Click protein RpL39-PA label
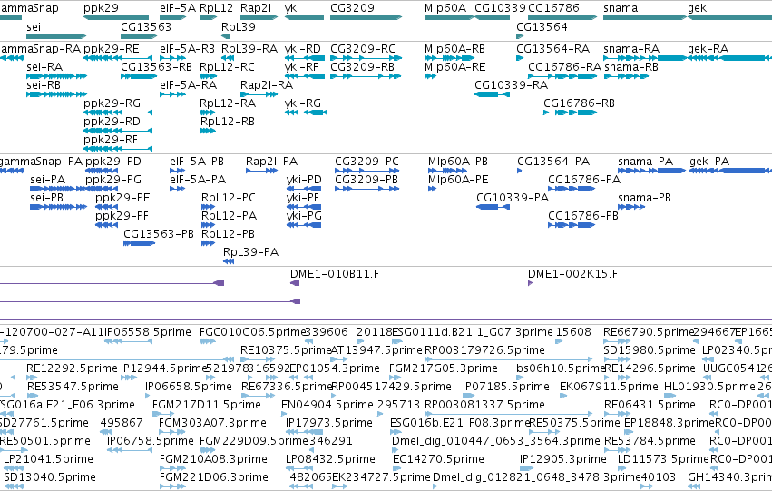 (x=250, y=252)
